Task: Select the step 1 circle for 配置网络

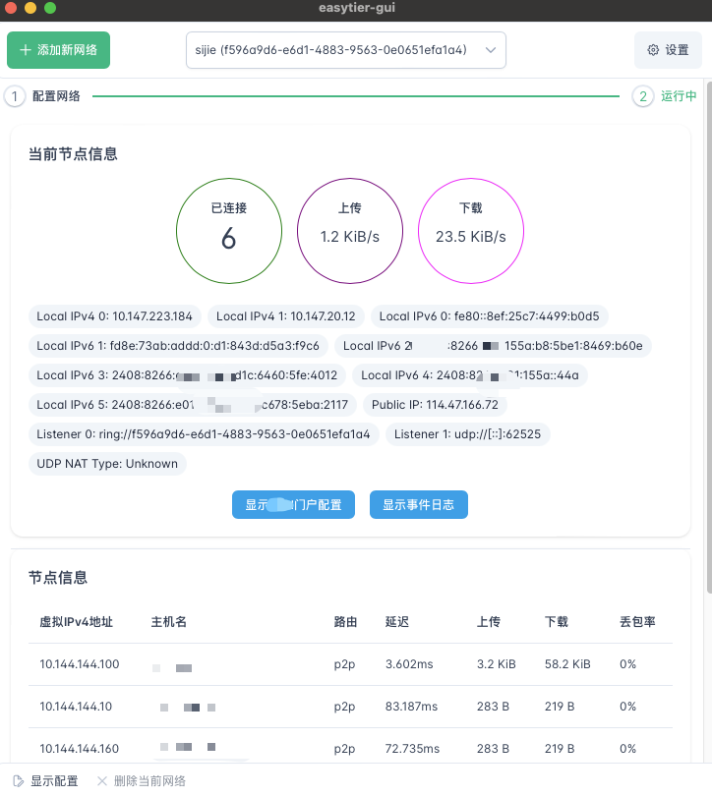Action: pyautogui.click(x=15, y=96)
